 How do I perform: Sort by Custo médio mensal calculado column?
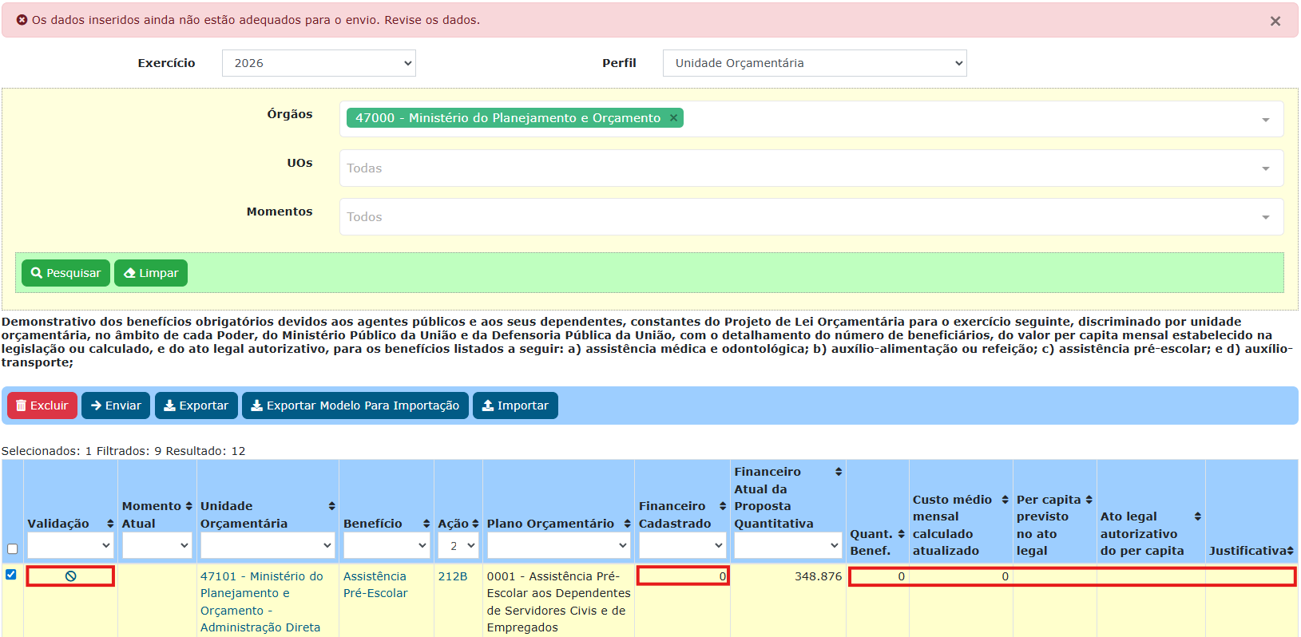click(x=1005, y=500)
